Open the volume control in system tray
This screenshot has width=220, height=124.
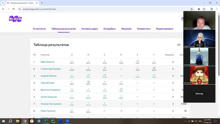196,121
